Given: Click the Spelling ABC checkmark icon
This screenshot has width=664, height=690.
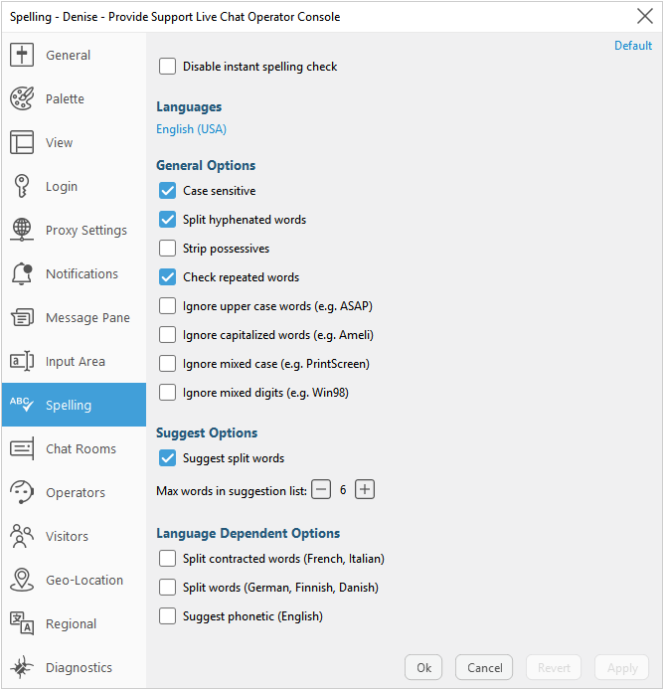Looking at the screenshot, I should coord(22,405).
